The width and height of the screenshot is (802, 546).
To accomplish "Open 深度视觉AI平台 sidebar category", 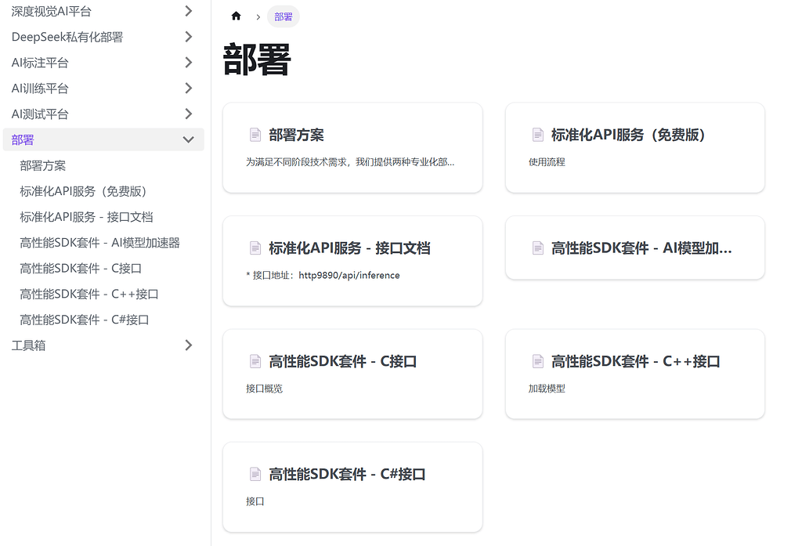I will [51, 11].
